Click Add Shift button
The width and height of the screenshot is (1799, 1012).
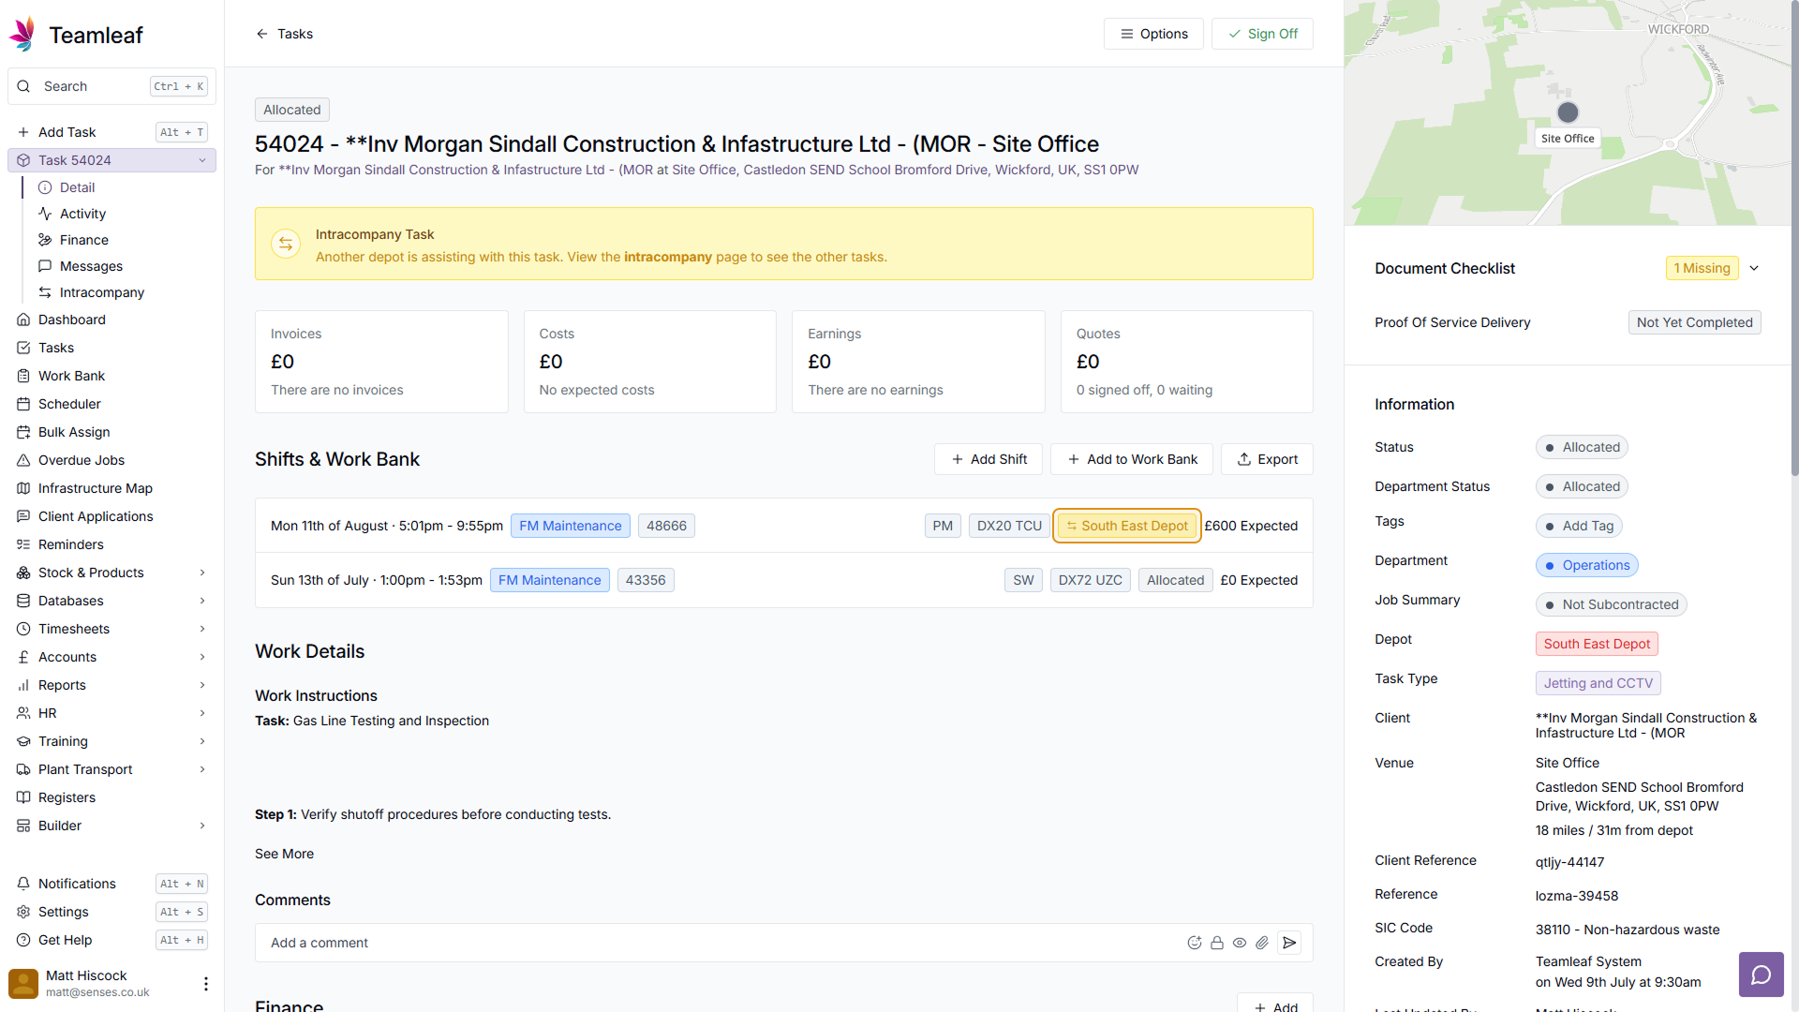pyautogui.click(x=989, y=459)
